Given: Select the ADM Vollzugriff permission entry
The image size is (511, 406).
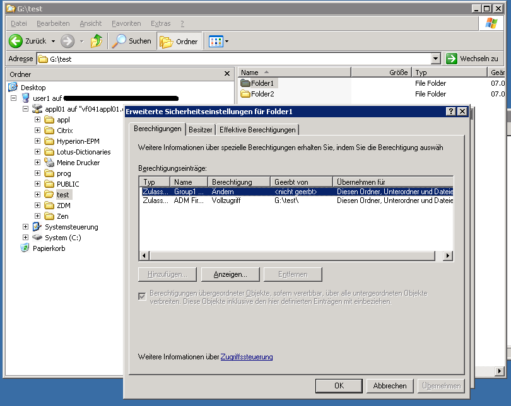Looking at the screenshot, I should pyautogui.click(x=297, y=200).
